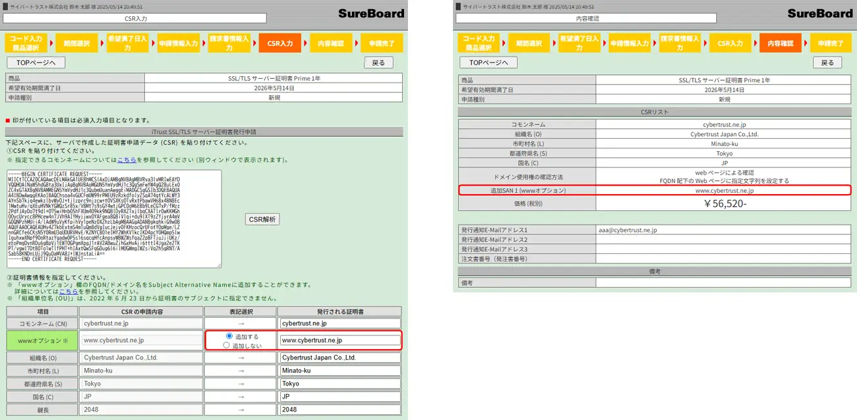Click the 戻る button on the CSR入力 screen
The image size is (857, 420).
point(379,62)
